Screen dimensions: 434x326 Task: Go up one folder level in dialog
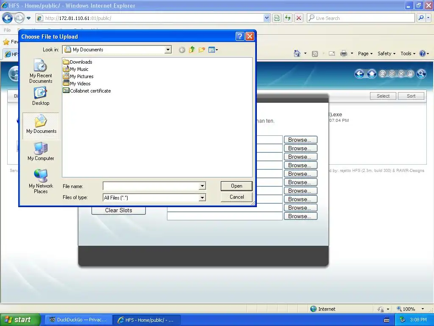click(x=192, y=50)
